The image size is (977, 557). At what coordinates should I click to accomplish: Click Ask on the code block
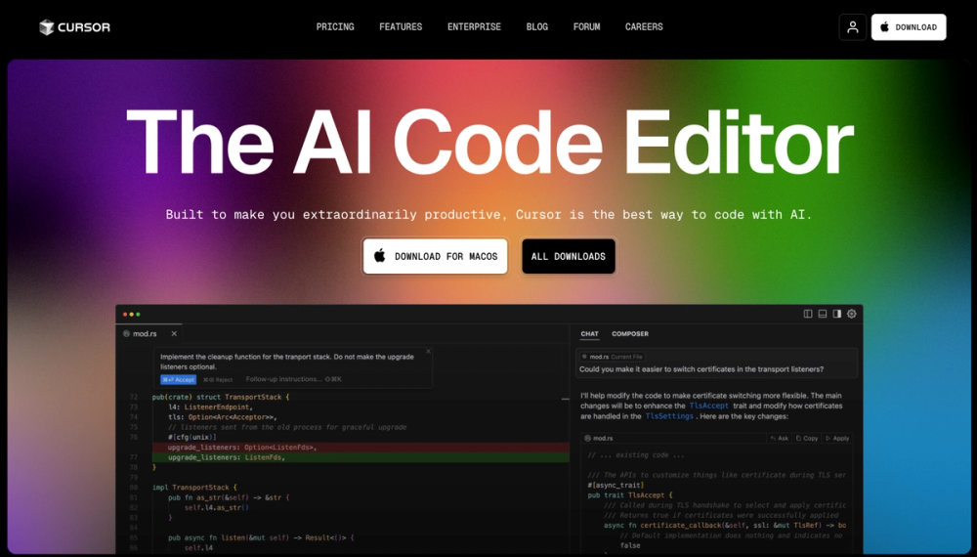780,439
